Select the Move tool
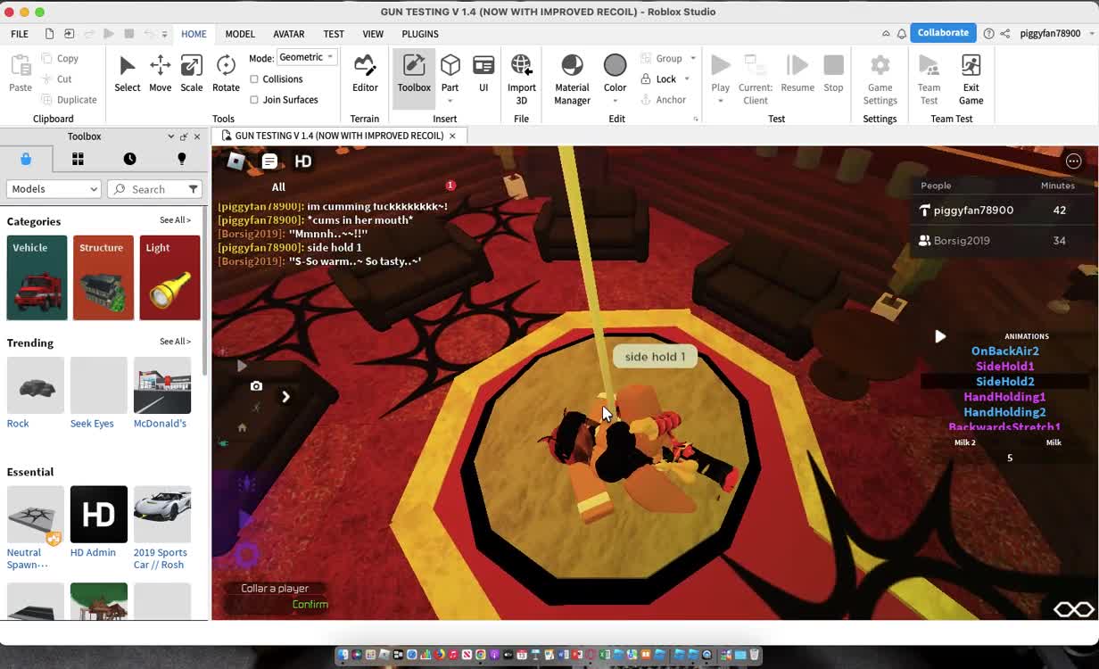 (161, 73)
